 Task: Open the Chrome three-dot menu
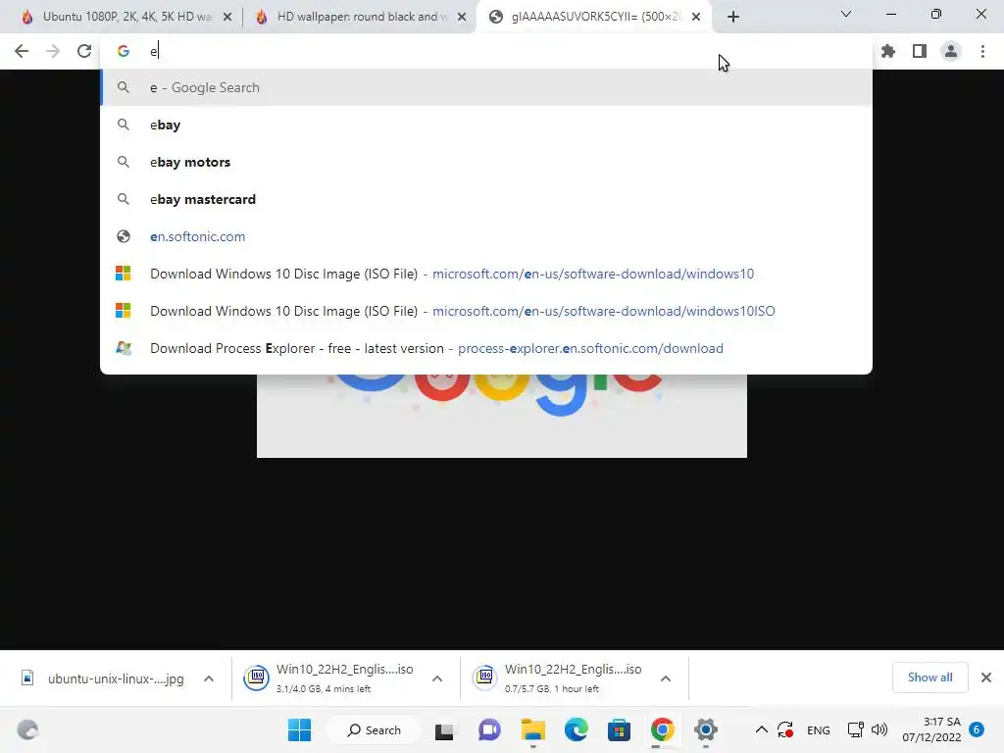click(982, 51)
